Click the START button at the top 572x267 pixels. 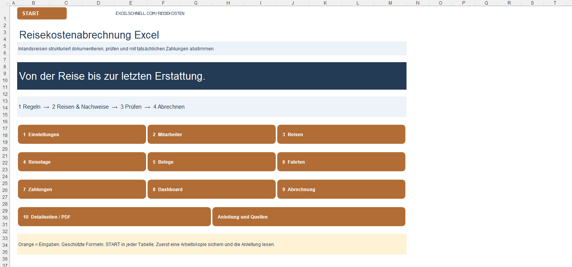(42, 13)
